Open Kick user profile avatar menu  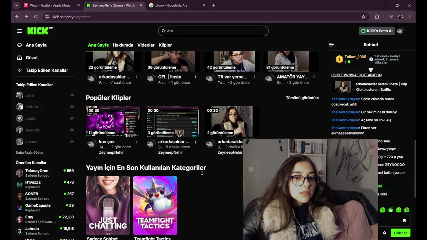pyautogui.click(x=400, y=31)
